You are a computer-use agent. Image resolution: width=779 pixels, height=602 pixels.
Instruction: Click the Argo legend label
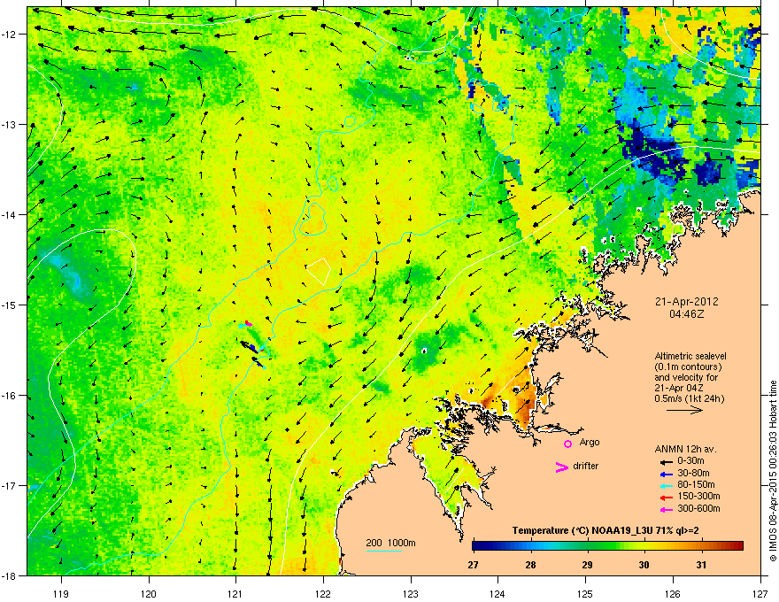pos(590,442)
